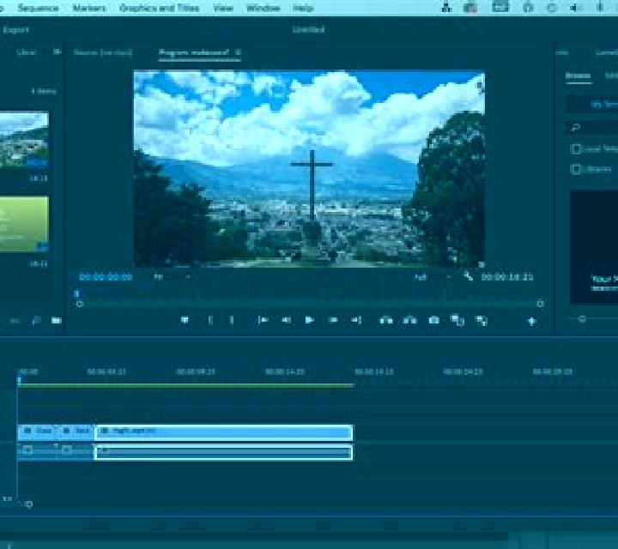Click the Go to In point button

[x=263, y=320]
